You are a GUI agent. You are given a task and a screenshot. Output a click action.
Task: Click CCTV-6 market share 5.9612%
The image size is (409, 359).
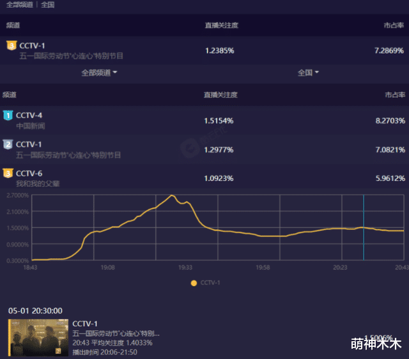click(x=390, y=179)
